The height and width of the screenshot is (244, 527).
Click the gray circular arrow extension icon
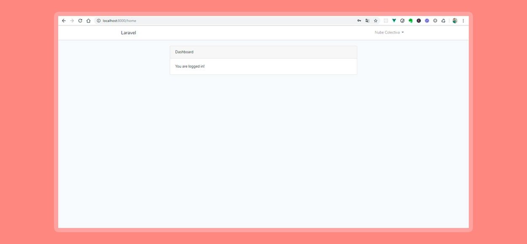(x=435, y=21)
